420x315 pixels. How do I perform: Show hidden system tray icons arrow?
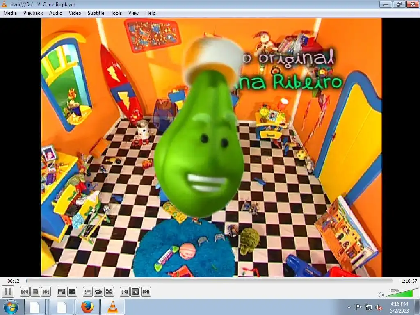point(349,307)
